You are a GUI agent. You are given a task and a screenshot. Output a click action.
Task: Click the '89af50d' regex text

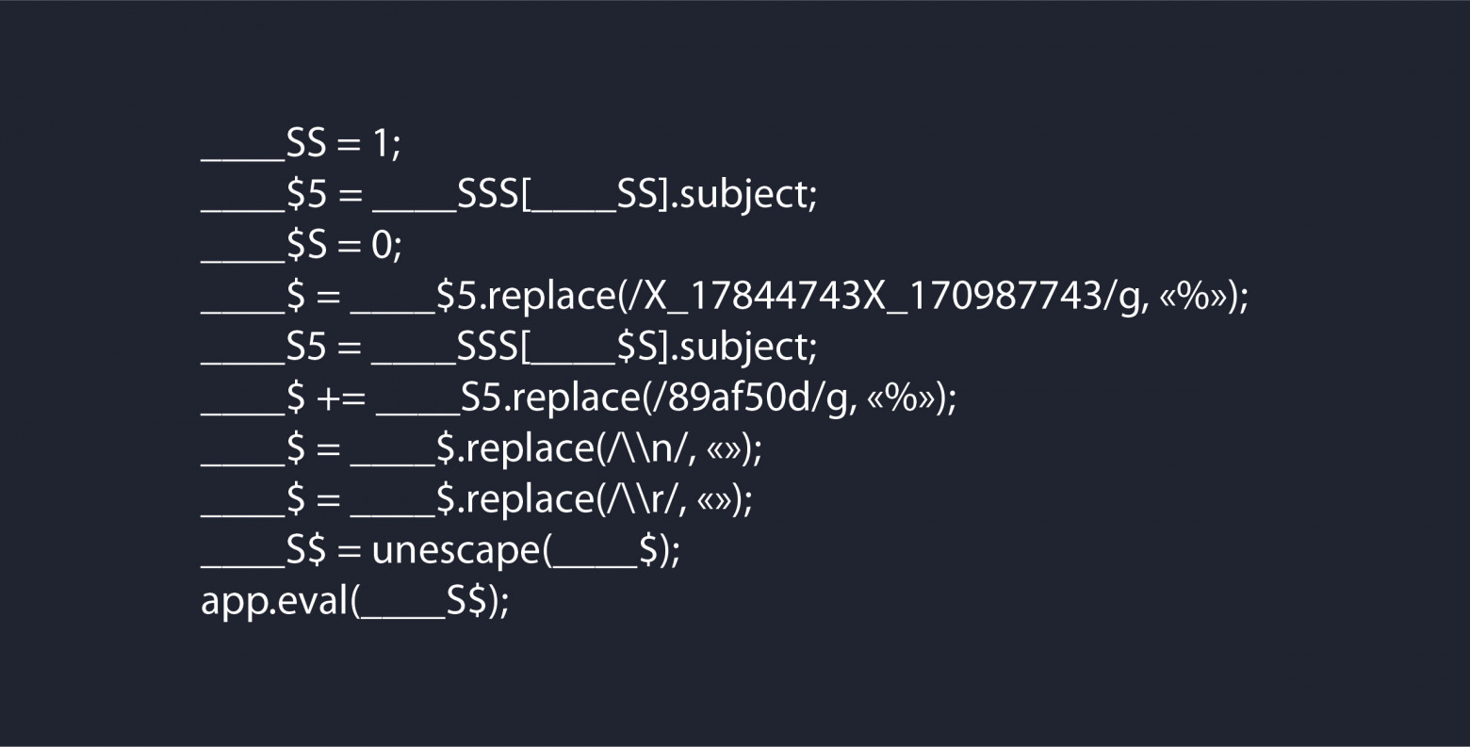click(744, 398)
